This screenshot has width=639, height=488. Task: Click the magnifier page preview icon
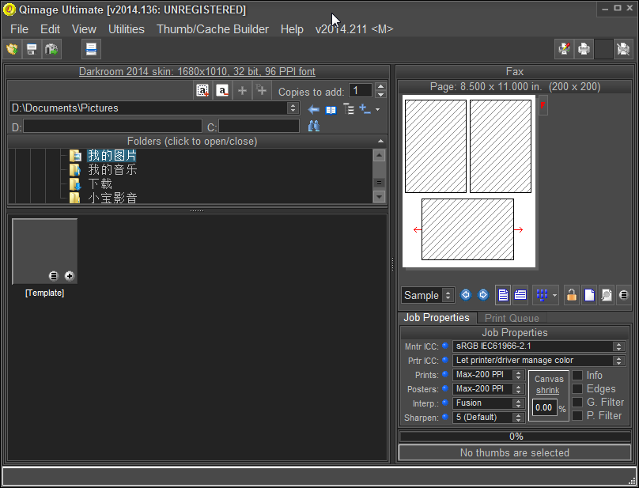pyautogui.click(x=606, y=295)
